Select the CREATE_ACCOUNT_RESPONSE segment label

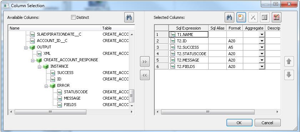(x=71, y=60)
